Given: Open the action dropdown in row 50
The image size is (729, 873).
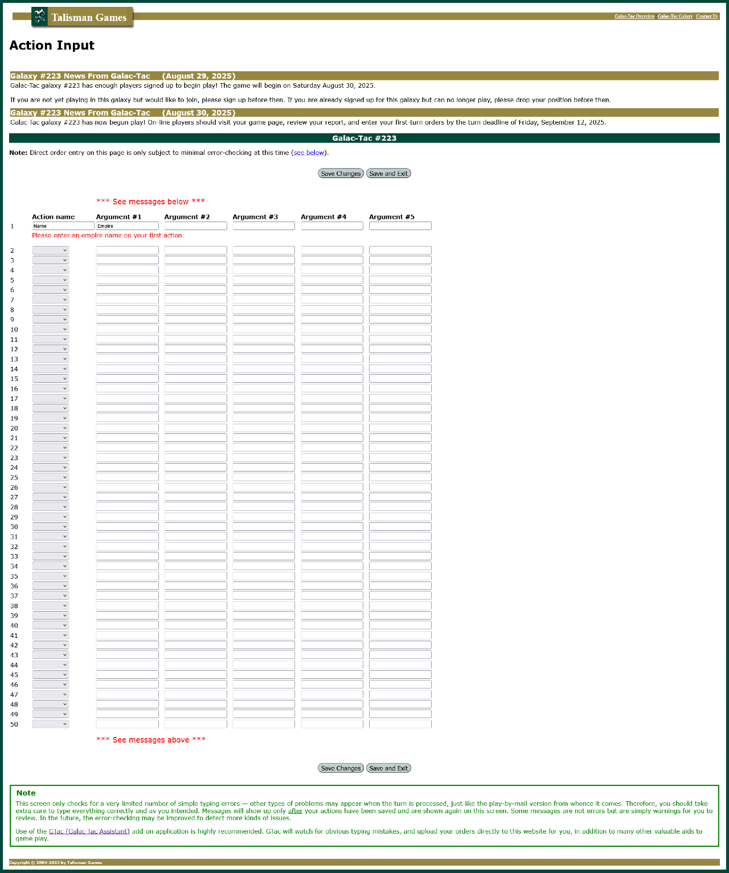Looking at the screenshot, I should coord(51,724).
